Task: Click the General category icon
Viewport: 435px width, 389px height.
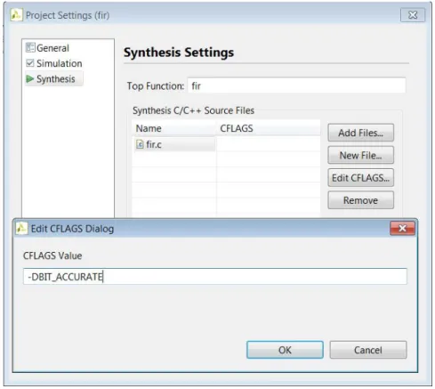Action: pyautogui.click(x=30, y=47)
